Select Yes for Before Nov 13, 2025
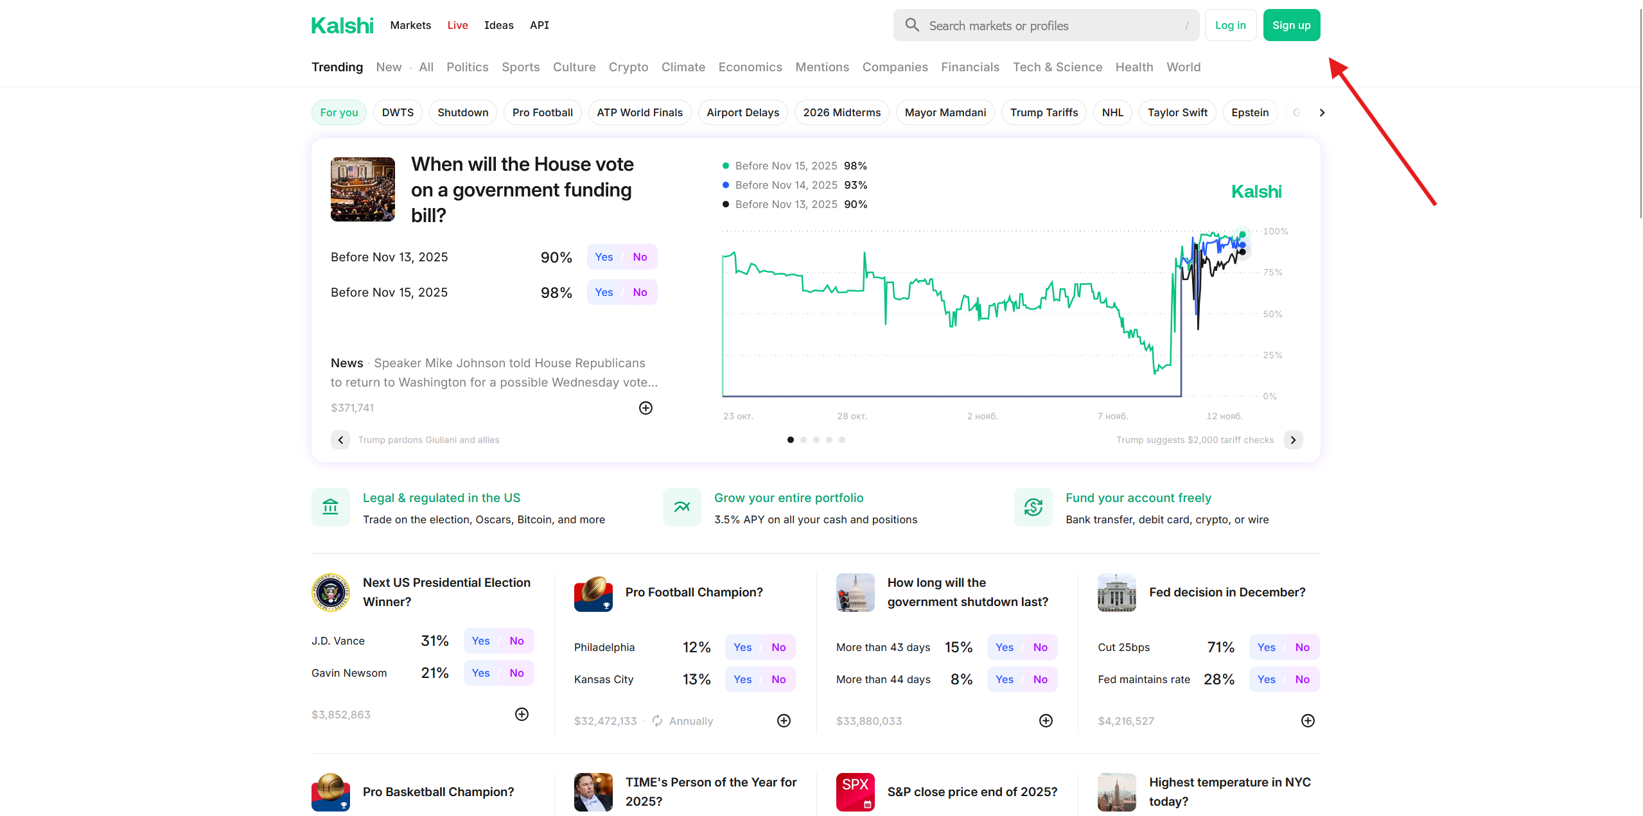The width and height of the screenshot is (1643, 816). (604, 257)
